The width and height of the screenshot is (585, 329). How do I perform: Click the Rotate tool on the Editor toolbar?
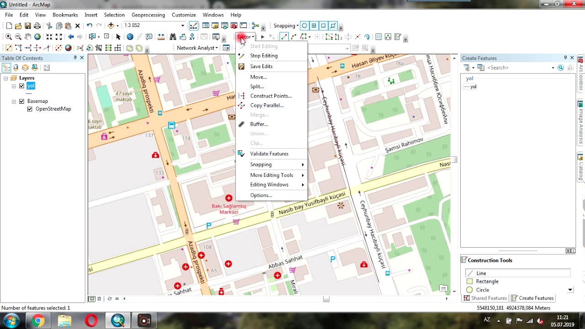(367, 37)
